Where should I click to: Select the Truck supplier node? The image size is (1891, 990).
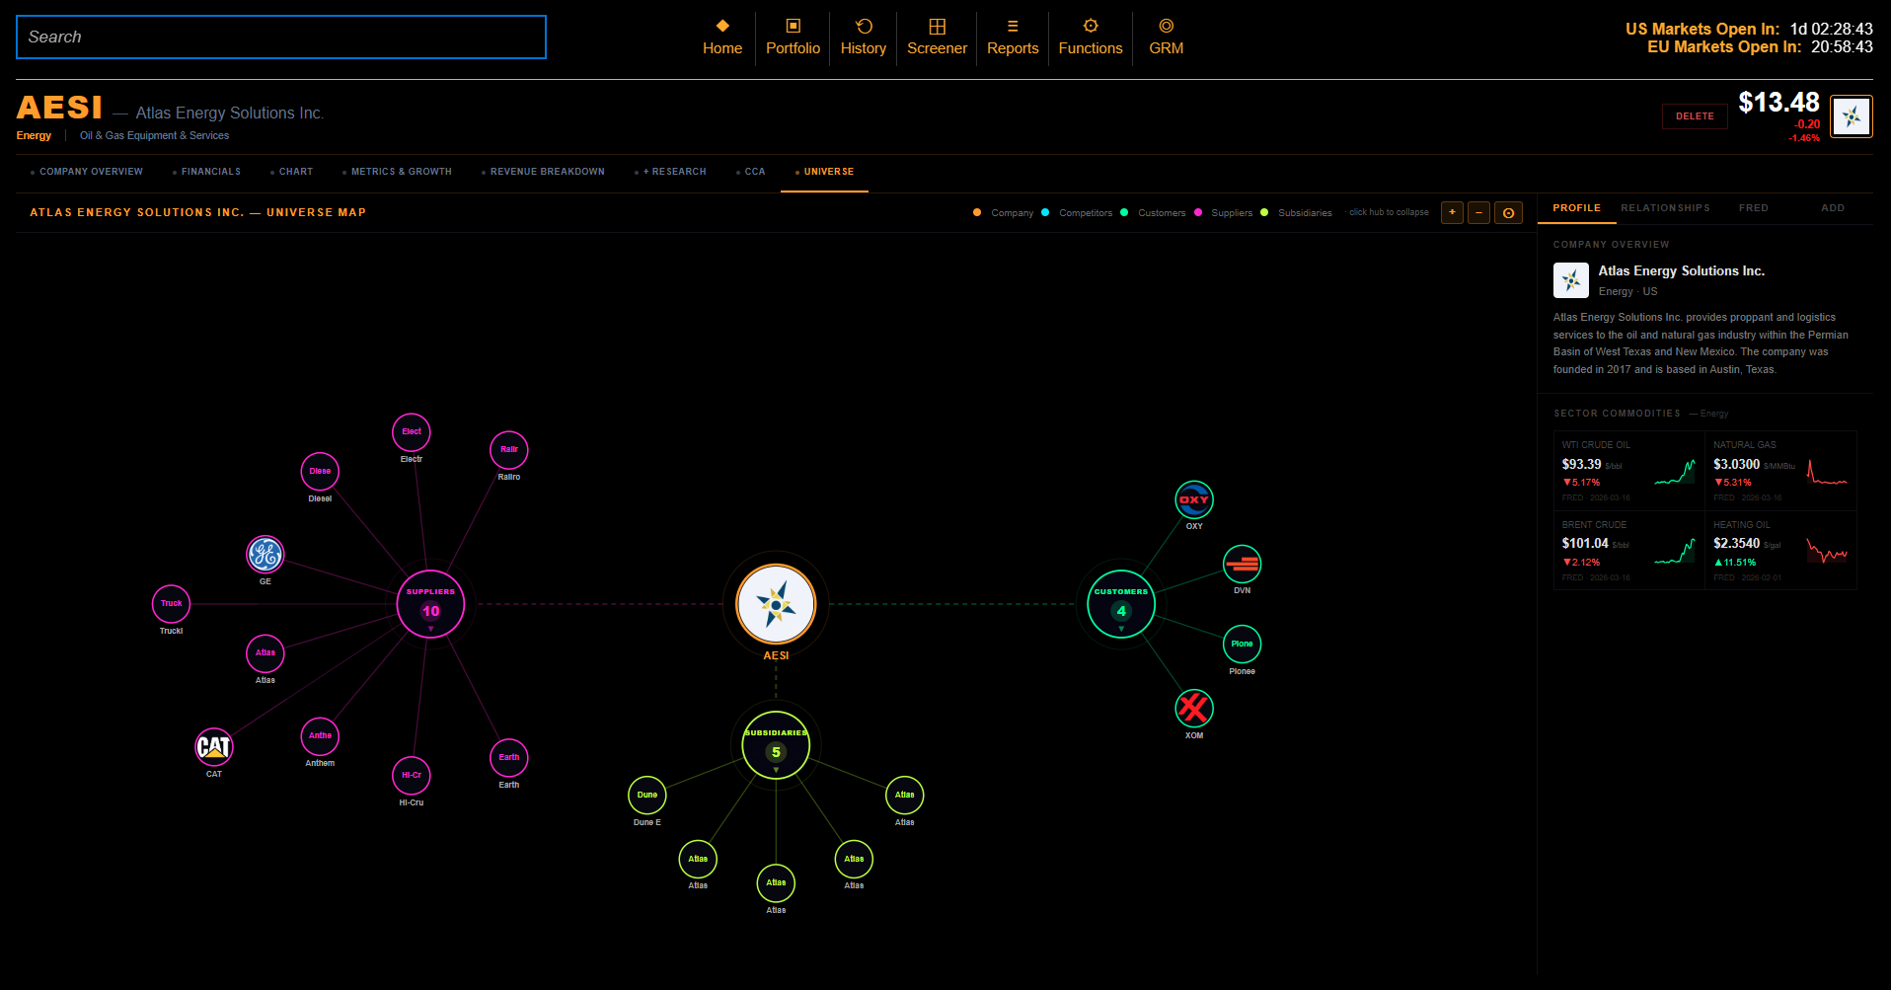[171, 603]
